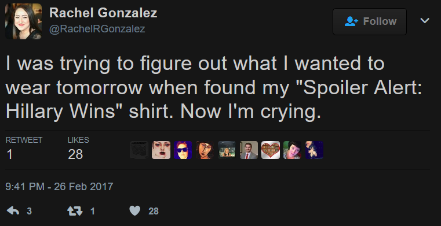Open the Rachel Gonzalez display name

coord(103,13)
